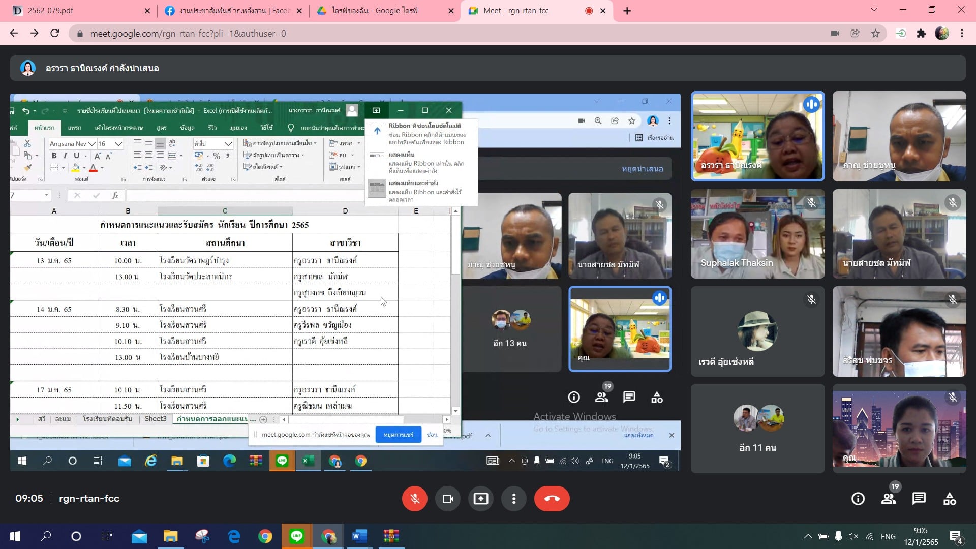Leave the call with the red hang-up button
Viewport: 976px width, 549px height.
click(x=552, y=499)
